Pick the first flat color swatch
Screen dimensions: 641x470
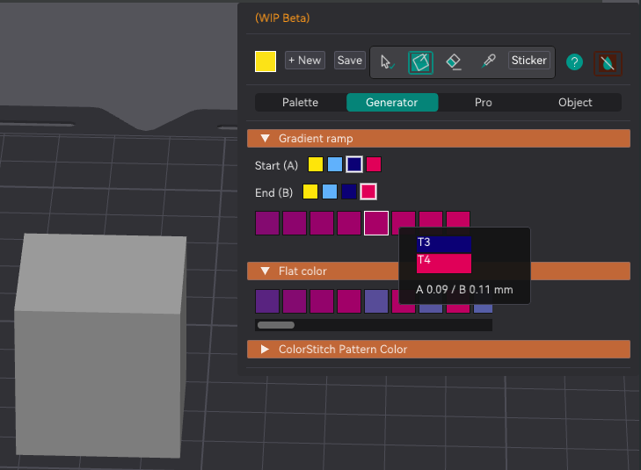click(x=267, y=301)
